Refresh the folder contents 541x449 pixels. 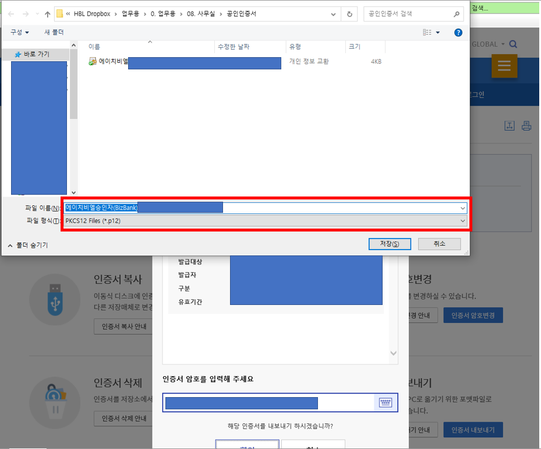[x=348, y=14]
